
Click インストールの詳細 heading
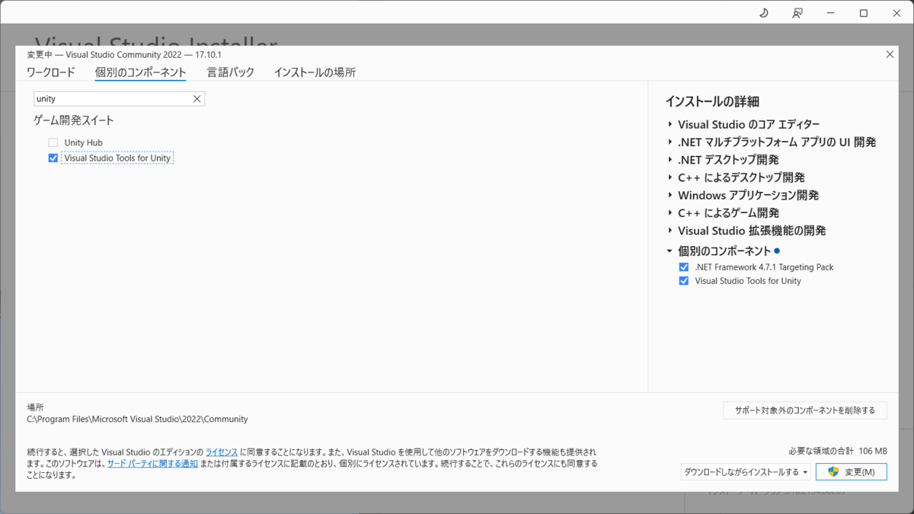[x=712, y=102]
